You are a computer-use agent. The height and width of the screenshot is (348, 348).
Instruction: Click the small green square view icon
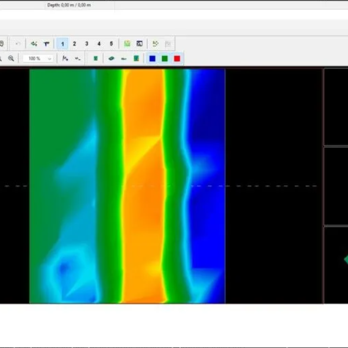click(x=96, y=59)
